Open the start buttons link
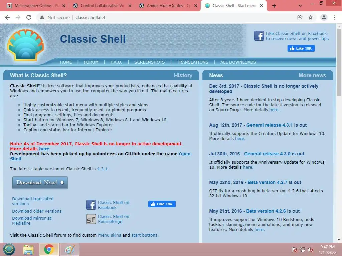Screen dimensions: 342x256 (x=144, y=235)
